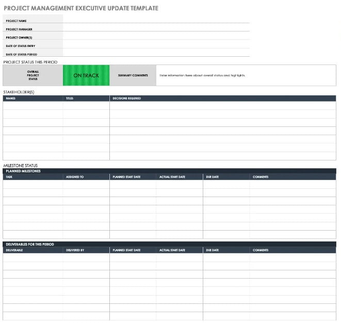Click the first empty cell under Decisions Required
The image size is (341, 324).
[223, 106]
